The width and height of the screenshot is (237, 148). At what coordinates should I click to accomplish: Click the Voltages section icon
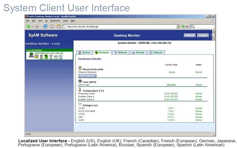[x=80, y=104]
